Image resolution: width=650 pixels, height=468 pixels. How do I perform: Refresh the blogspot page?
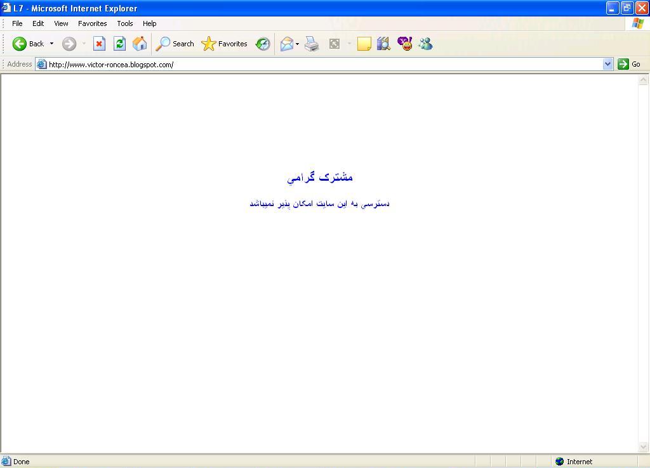119,43
